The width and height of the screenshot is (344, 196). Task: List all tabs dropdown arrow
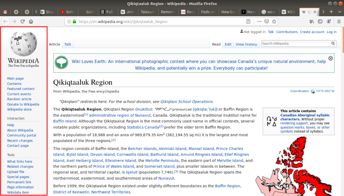(x=340, y=12)
